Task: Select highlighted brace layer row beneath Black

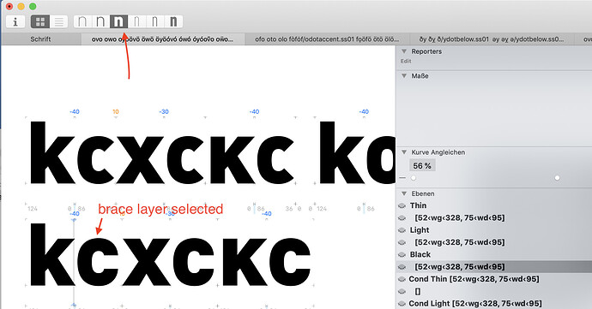Action: (x=494, y=267)
